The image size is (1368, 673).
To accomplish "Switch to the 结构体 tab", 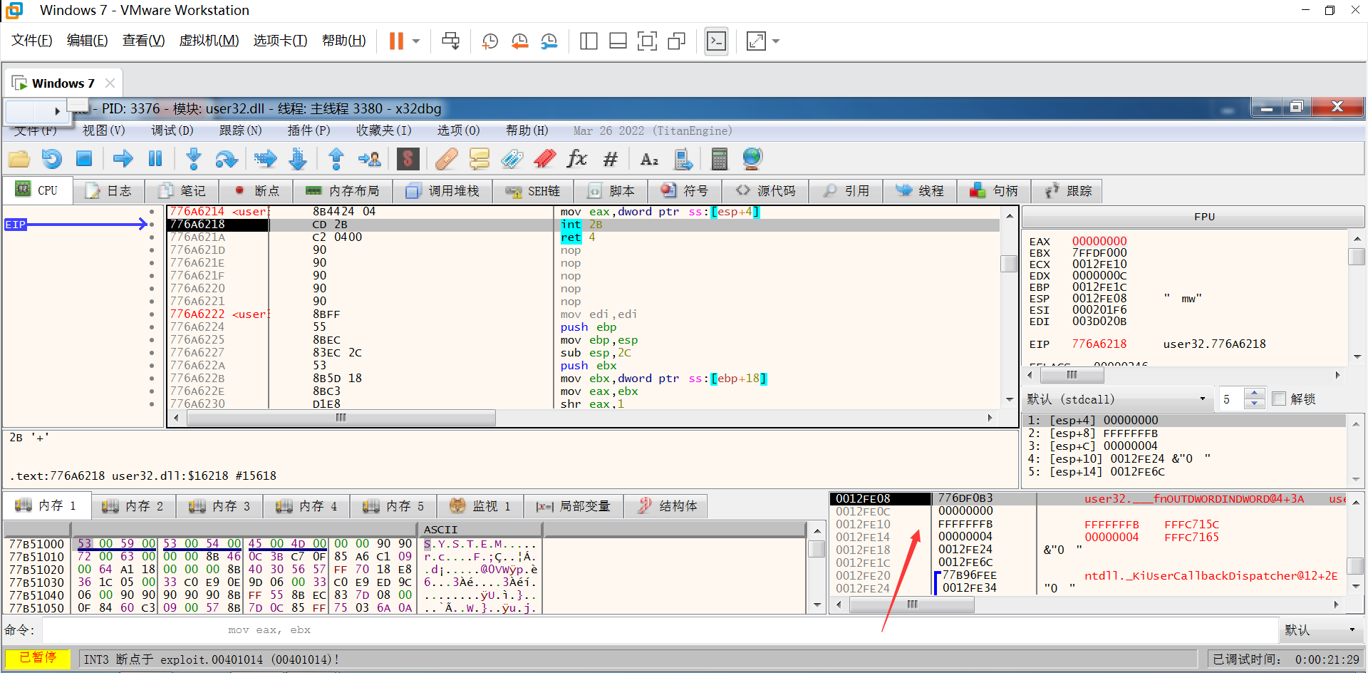I will (668, 506).
